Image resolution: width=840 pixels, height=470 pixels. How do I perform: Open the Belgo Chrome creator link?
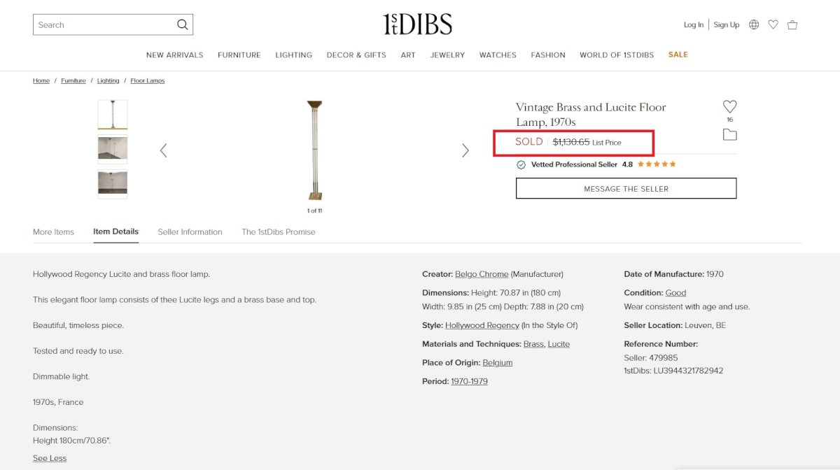[482, 274]
